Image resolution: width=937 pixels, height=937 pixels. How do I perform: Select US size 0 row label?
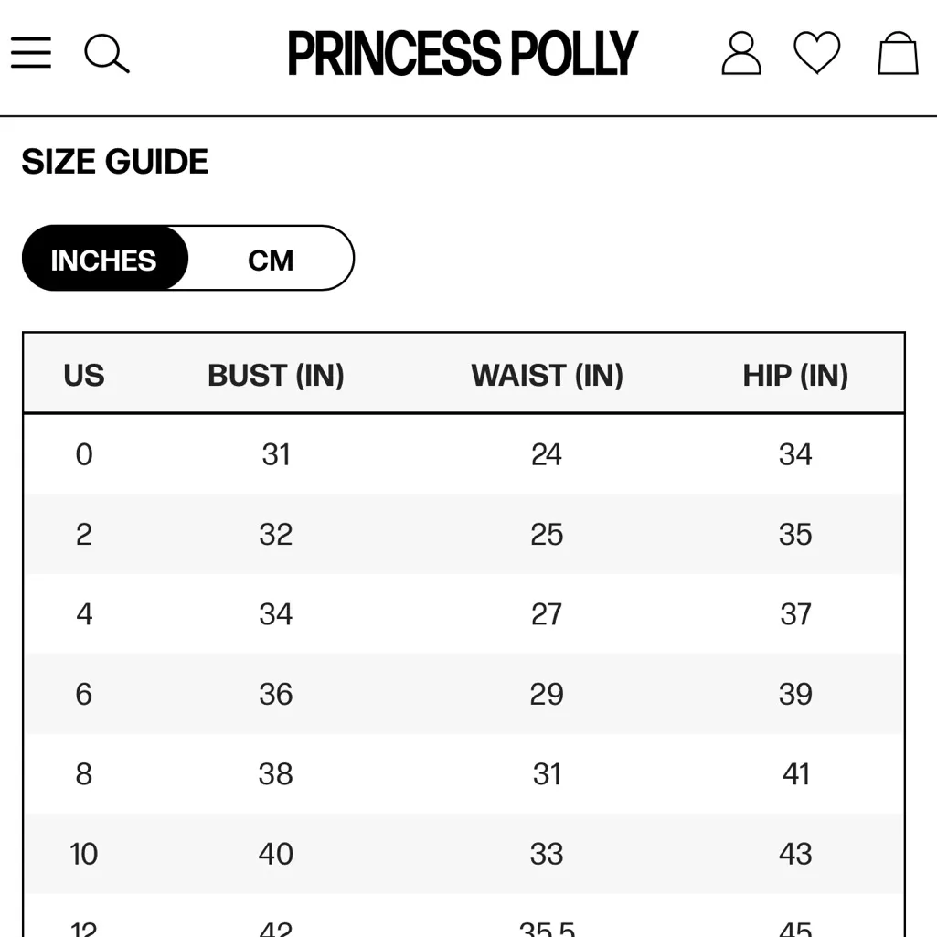click(x=84, y=454)
